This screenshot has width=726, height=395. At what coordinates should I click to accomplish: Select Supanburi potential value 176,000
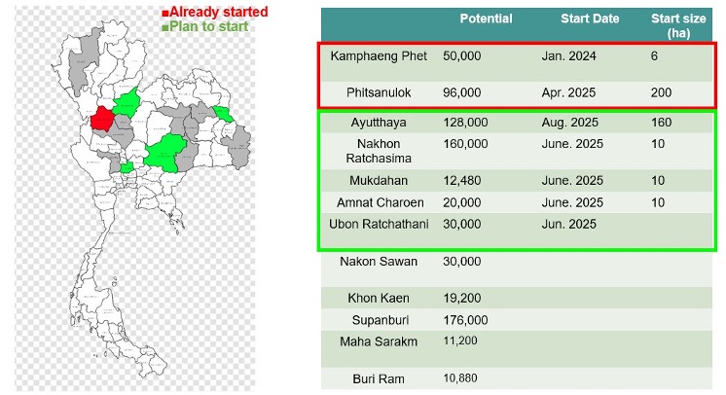465,320
